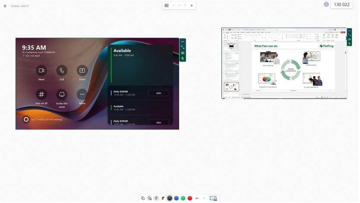Go to next page using right chevron

(185, 6)
